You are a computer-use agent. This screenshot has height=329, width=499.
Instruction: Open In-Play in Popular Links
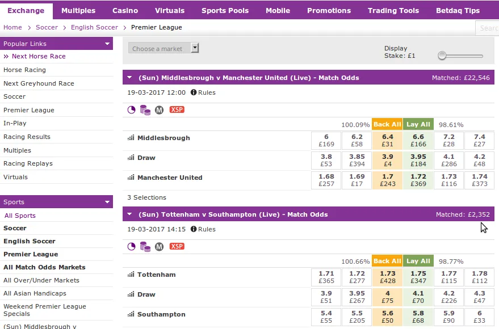pyautogui.click(x=15, y=123)
